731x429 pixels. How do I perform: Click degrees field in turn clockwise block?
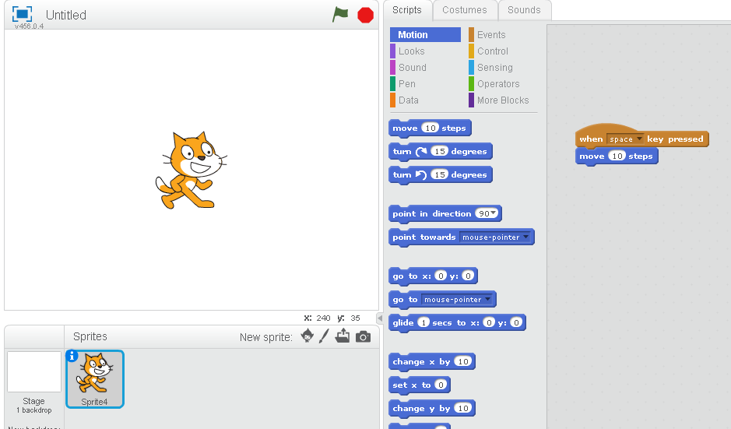[439, 151]
